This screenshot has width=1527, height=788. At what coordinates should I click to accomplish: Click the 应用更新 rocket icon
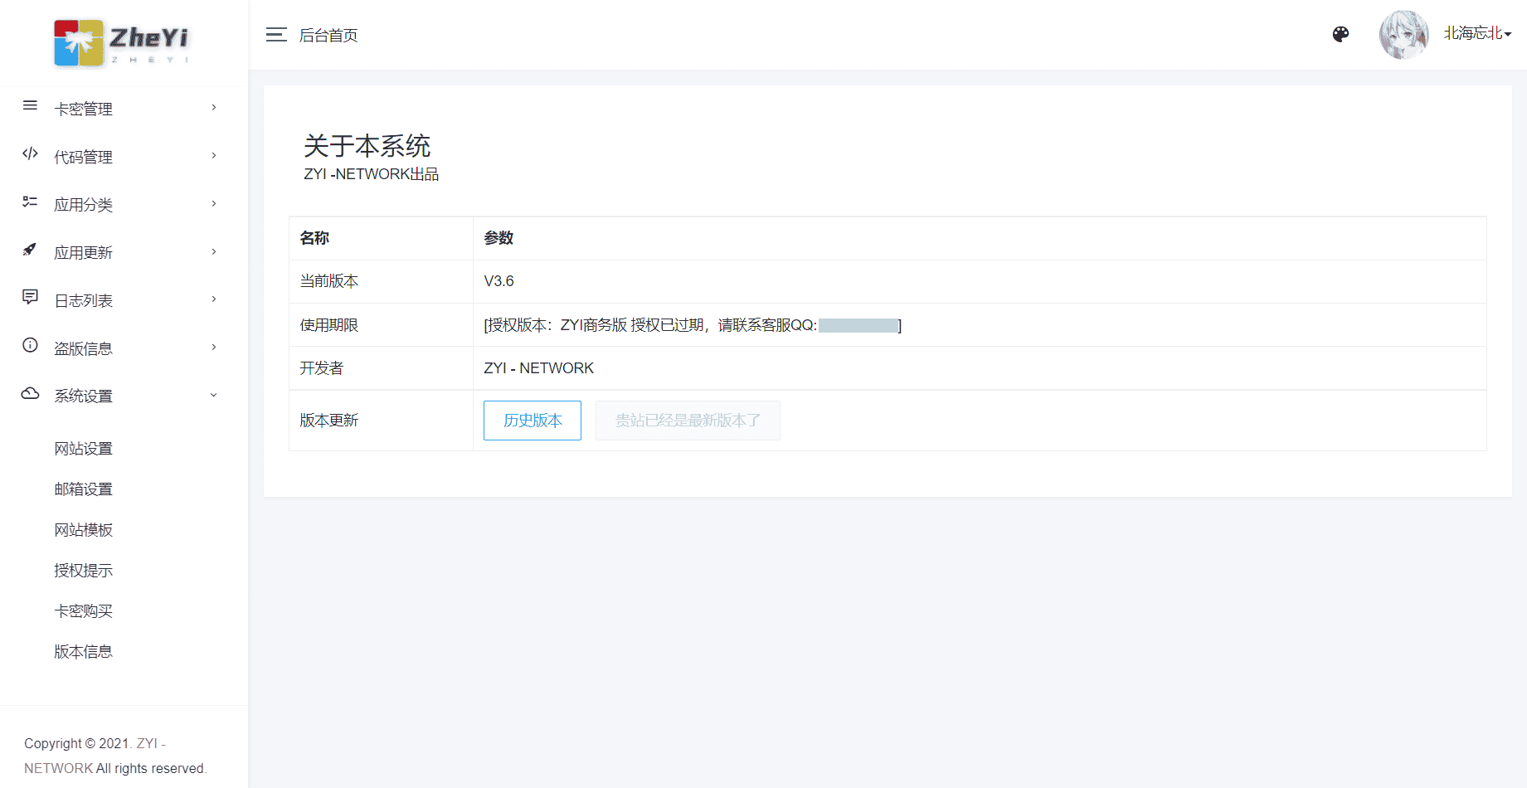(x=30, y=250)
